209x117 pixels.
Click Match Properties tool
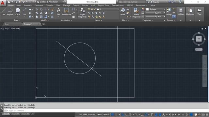pyautogui.click(x=137, y=13)
